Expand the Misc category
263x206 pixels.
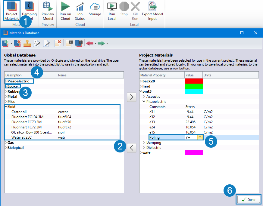pos(6,102)
